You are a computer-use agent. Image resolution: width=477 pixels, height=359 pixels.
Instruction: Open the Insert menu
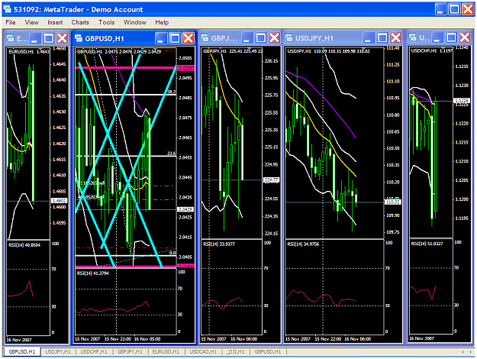click(55, 22)
